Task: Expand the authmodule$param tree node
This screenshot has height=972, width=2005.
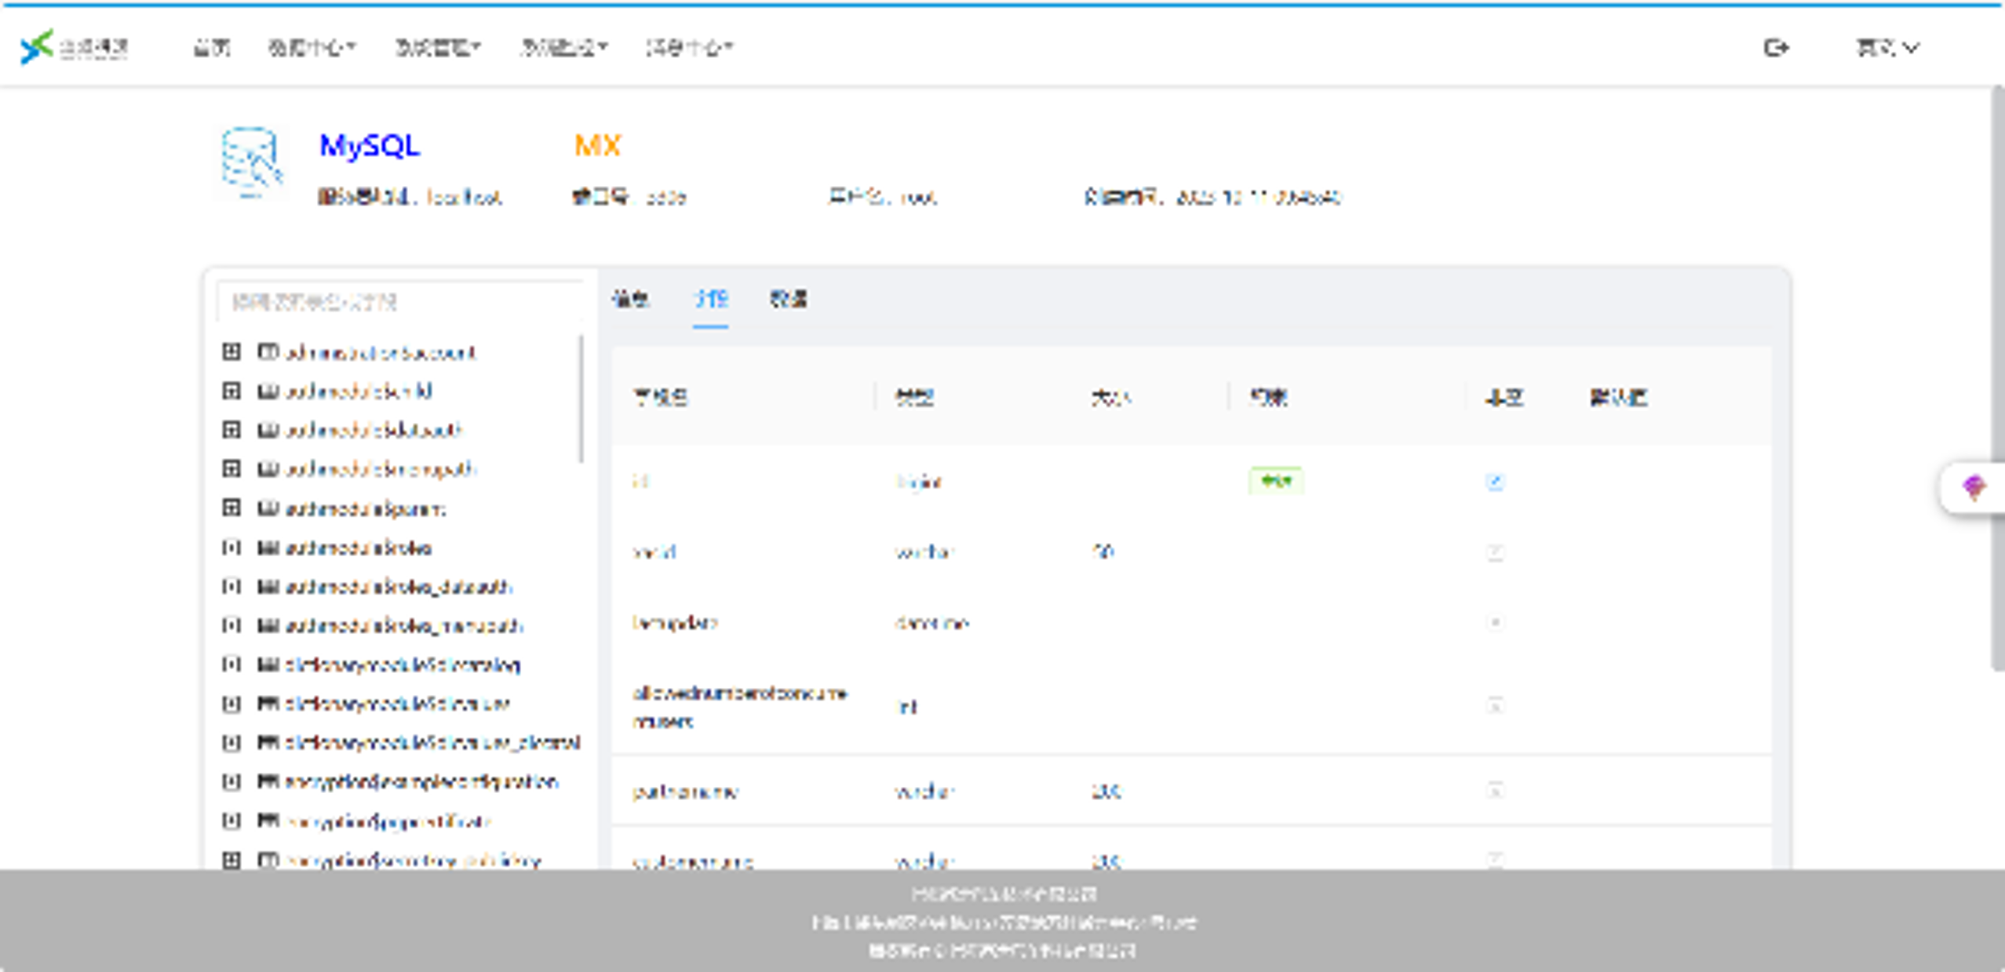Action: [x=231, y=508]
